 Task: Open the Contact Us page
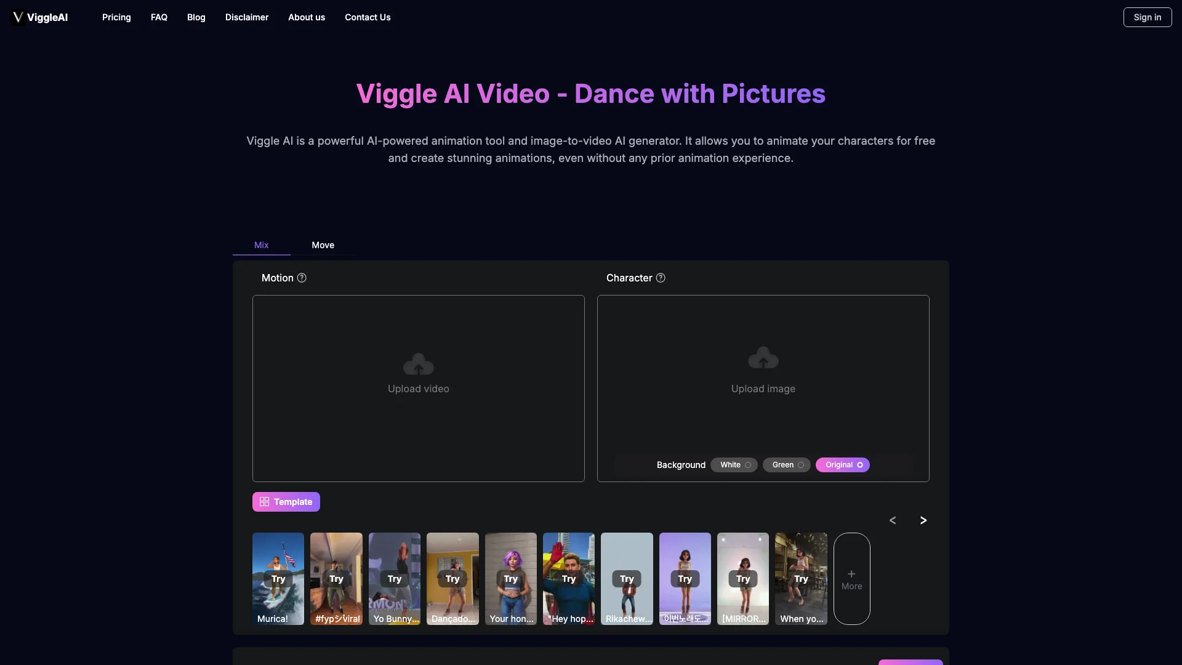pyautogui.click(x=368, y=17)
